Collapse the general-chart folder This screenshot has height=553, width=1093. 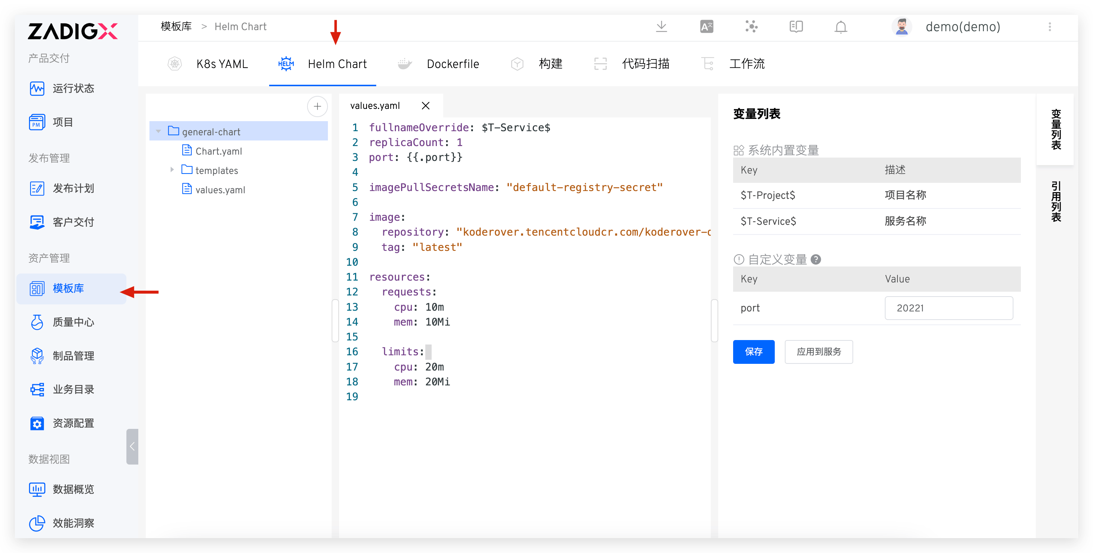click(x=158, y=132)
